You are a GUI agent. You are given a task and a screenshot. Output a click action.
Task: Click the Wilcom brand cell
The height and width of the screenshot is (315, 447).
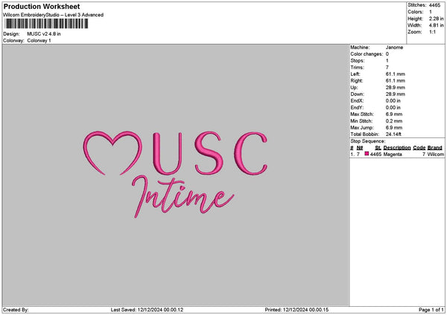coord(435,155)
